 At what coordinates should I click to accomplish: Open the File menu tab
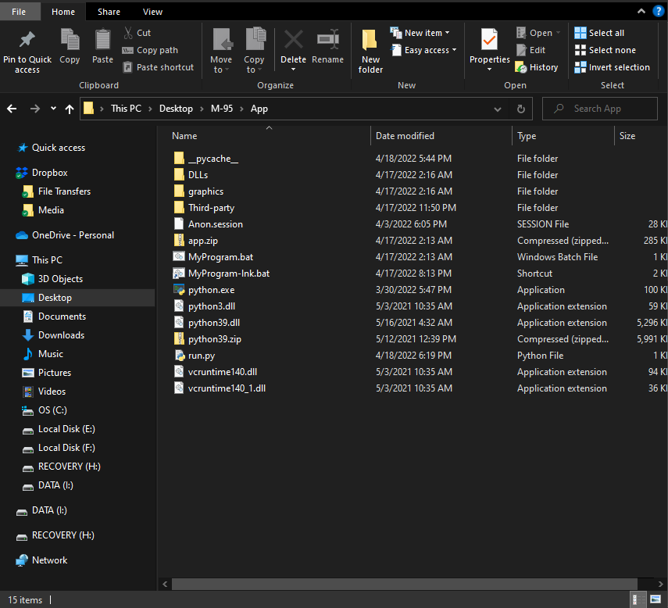click(19, 12)
